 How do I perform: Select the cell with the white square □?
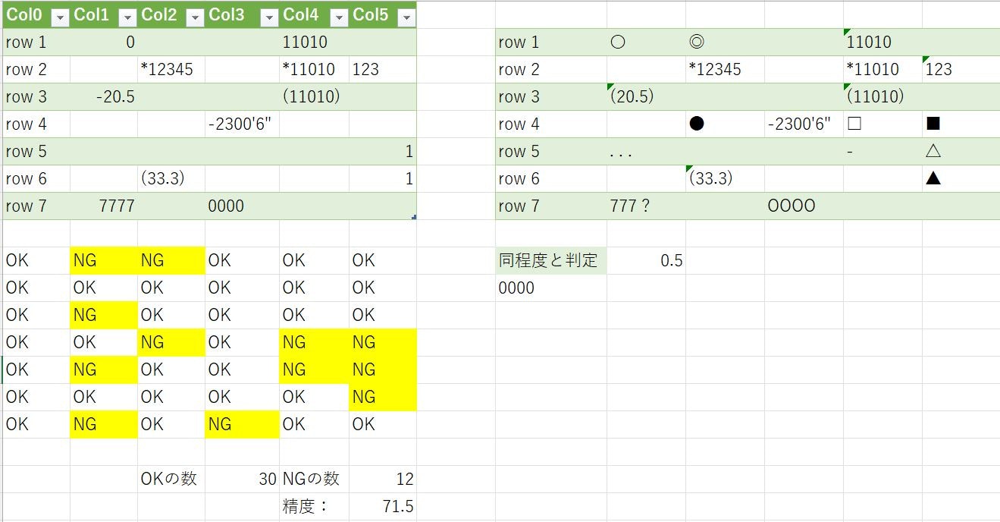pyautogui.click(x=882, y=124)
